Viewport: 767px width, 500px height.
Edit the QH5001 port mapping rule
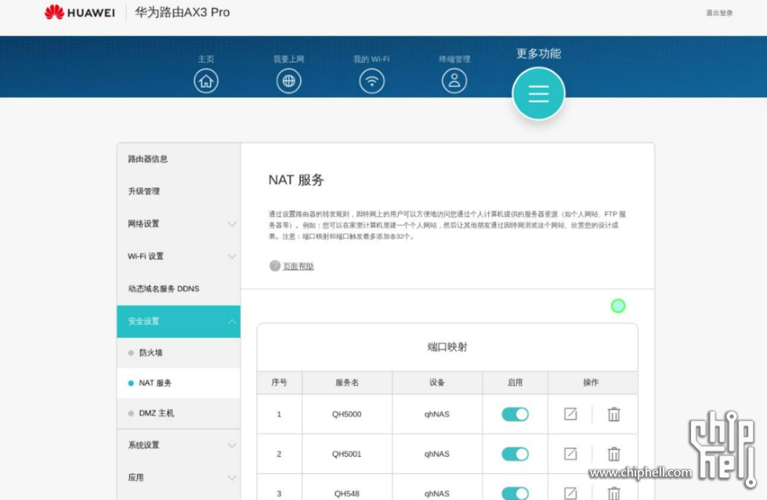pyautogui.click(x=570, y=454)
